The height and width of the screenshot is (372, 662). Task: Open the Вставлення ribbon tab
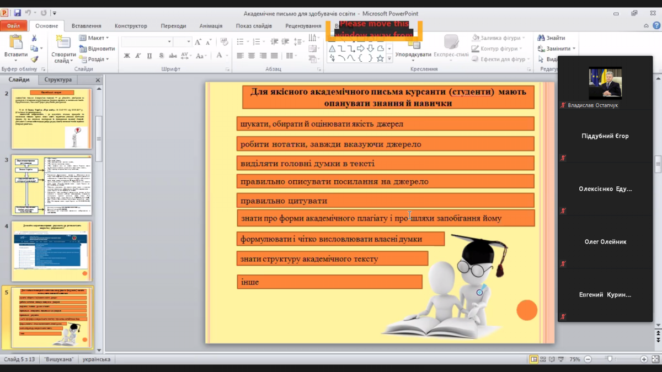tap(86, 26)
